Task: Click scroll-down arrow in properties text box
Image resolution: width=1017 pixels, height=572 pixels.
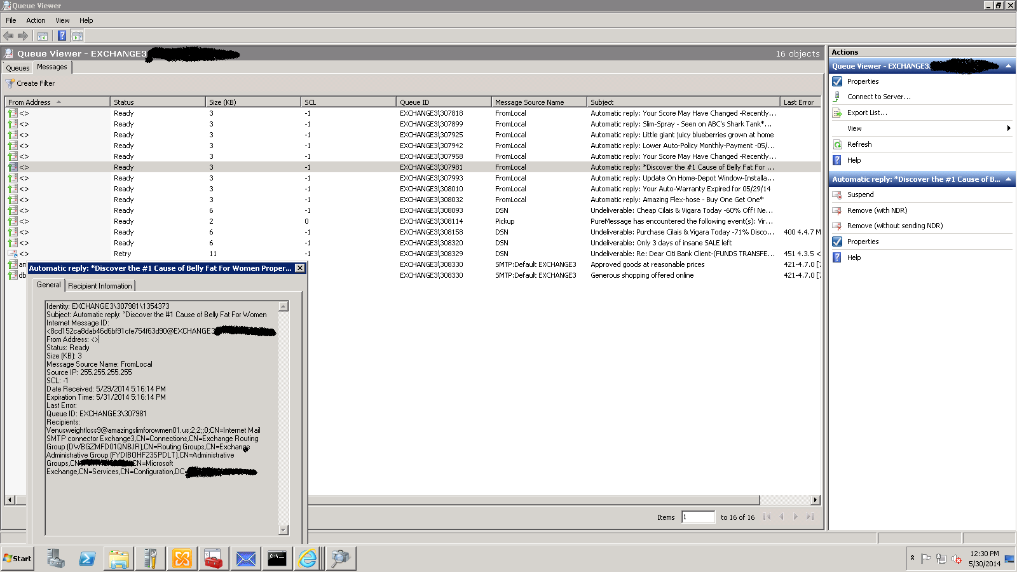Action: [283, 530]
